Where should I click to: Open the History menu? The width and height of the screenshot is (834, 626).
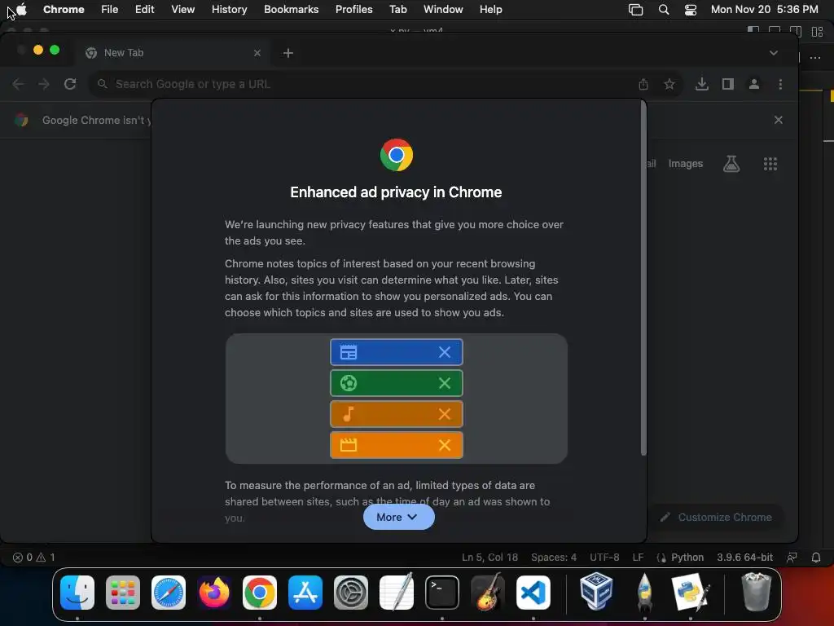229,10
